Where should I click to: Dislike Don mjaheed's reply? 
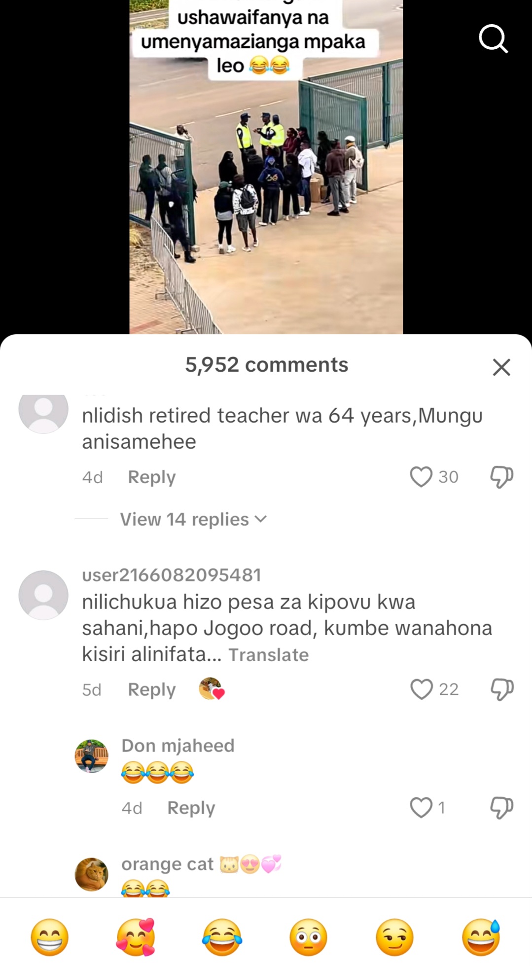(x=501, y=808)
